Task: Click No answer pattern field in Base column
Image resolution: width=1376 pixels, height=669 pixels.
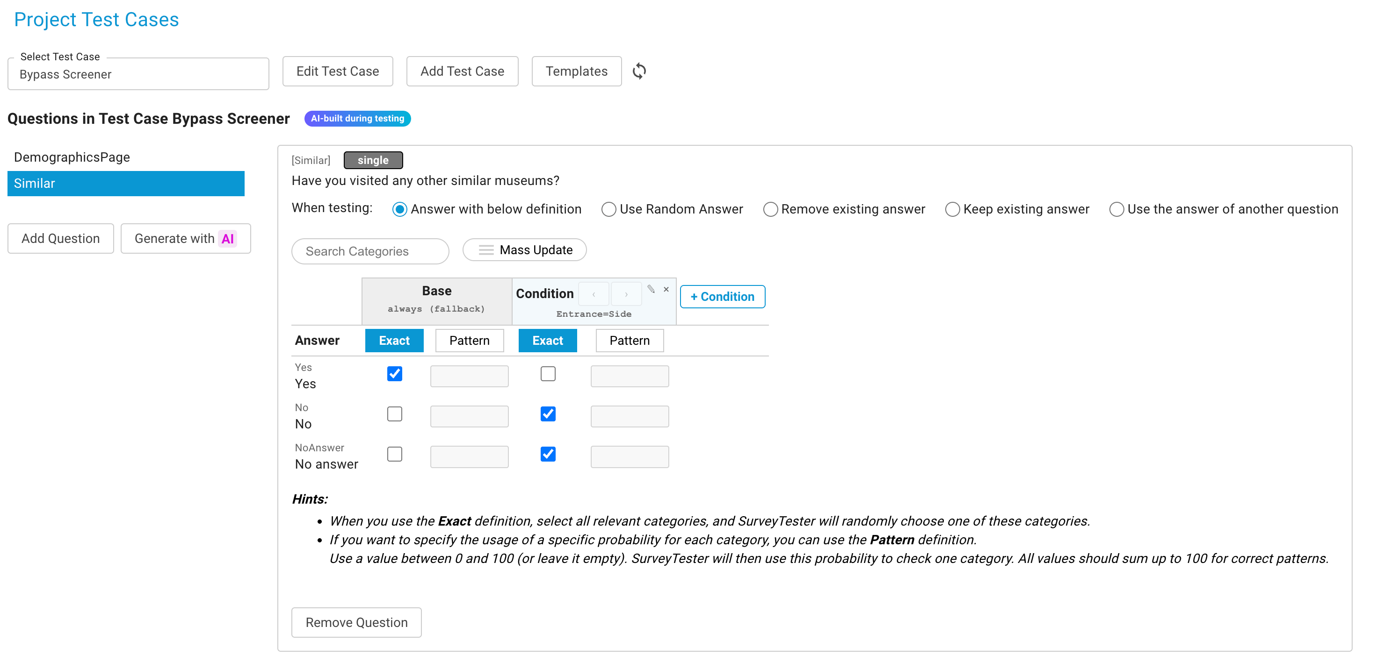Action: (x=469, y=457)
